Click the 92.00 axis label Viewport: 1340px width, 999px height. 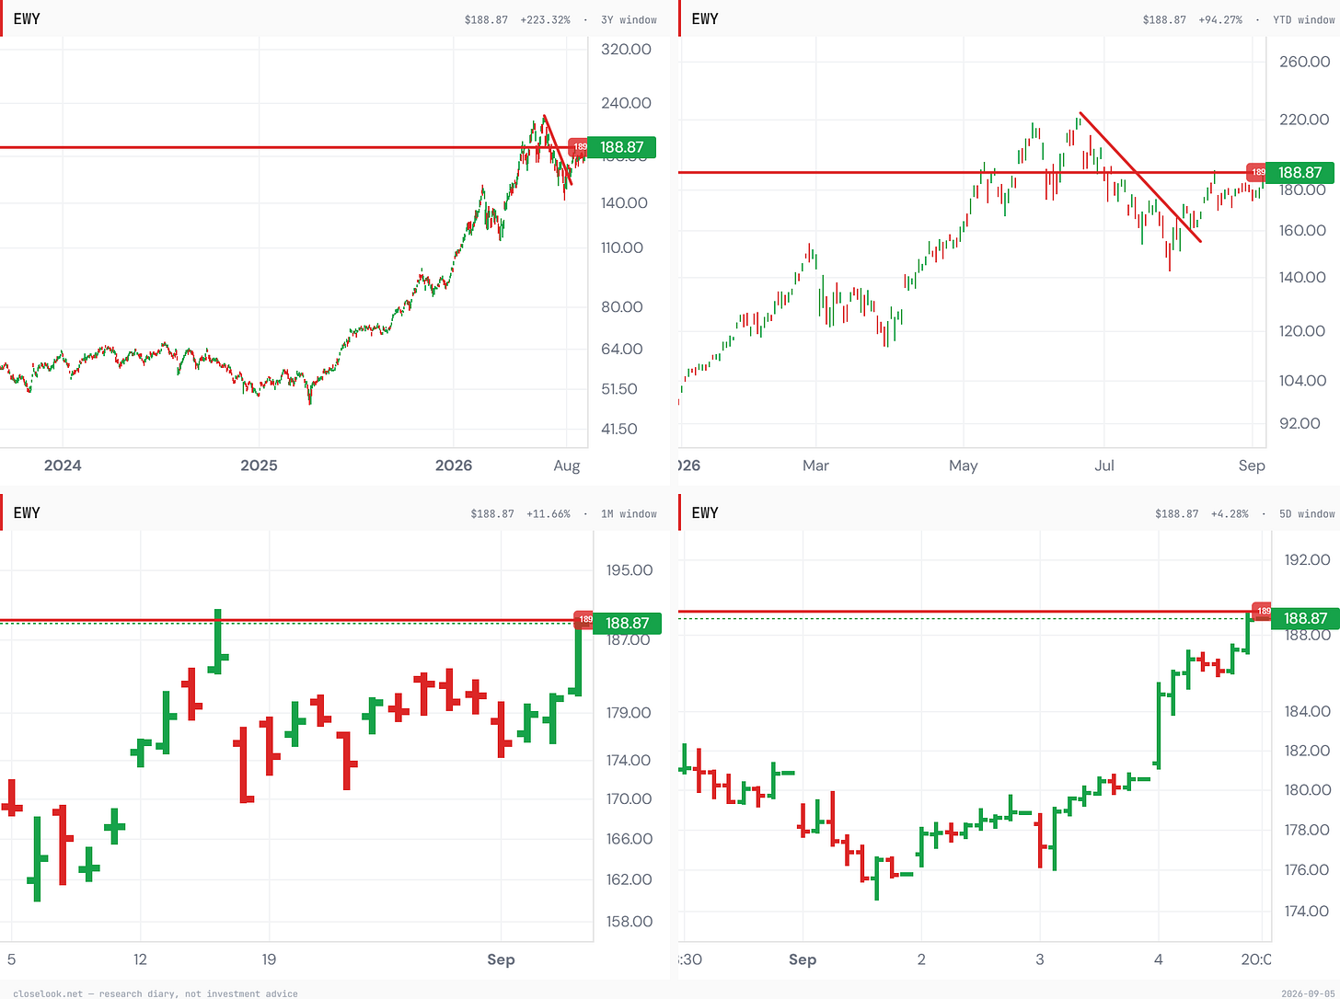coord(1300,423)
